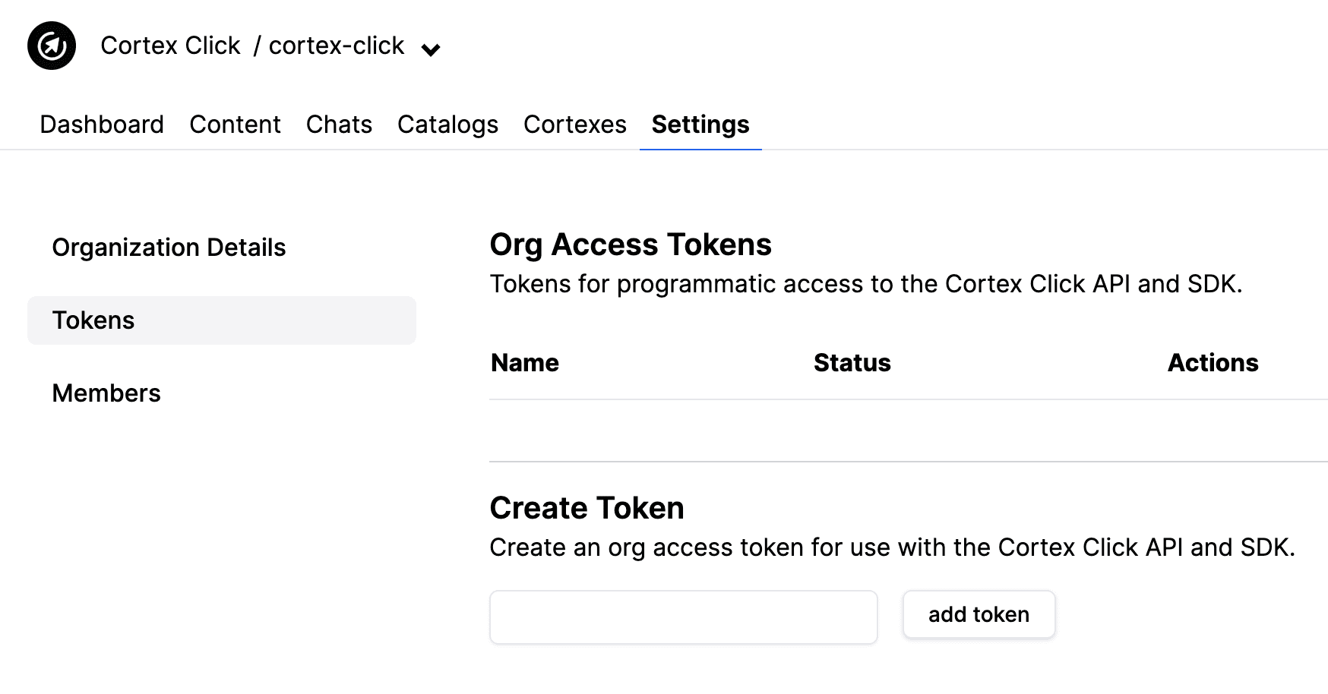Go to the Chats tab
The width and height of the screenshot is (1328, 694).
339,125
